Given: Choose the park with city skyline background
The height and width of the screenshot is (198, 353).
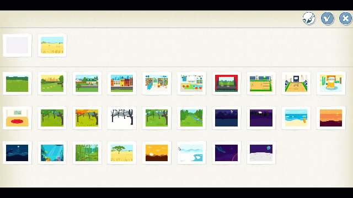Looking at the screenshot, I should tap(52, 83).
